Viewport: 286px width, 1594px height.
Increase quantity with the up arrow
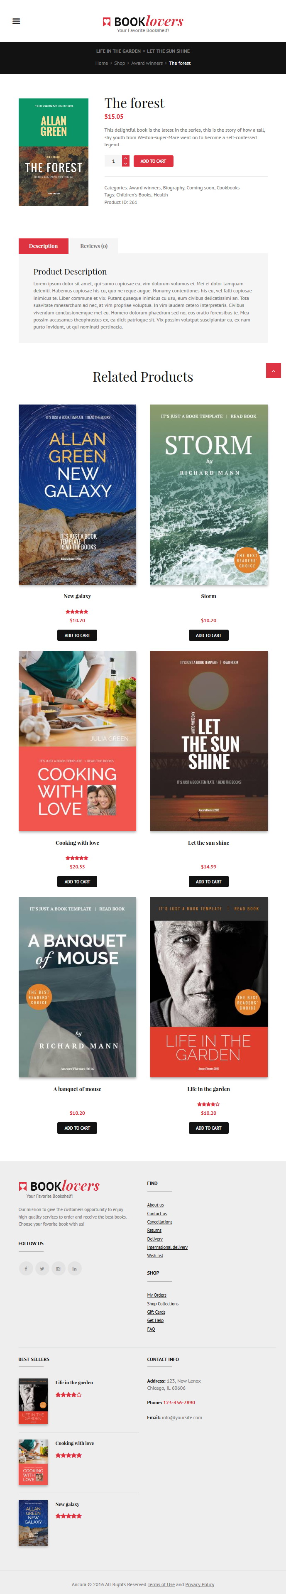tap(126, 158)
